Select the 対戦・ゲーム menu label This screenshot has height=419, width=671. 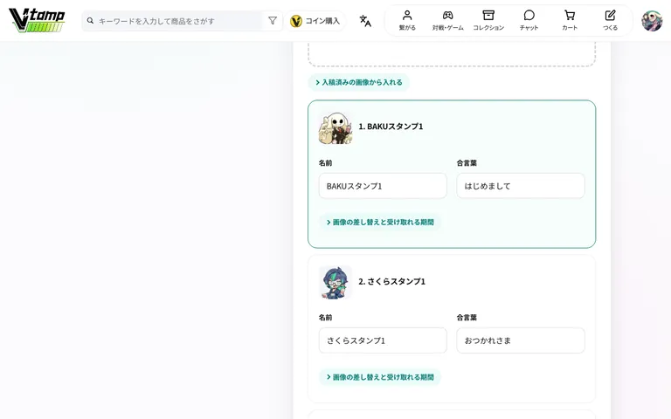pyautogui.click(x=447, y=28)
